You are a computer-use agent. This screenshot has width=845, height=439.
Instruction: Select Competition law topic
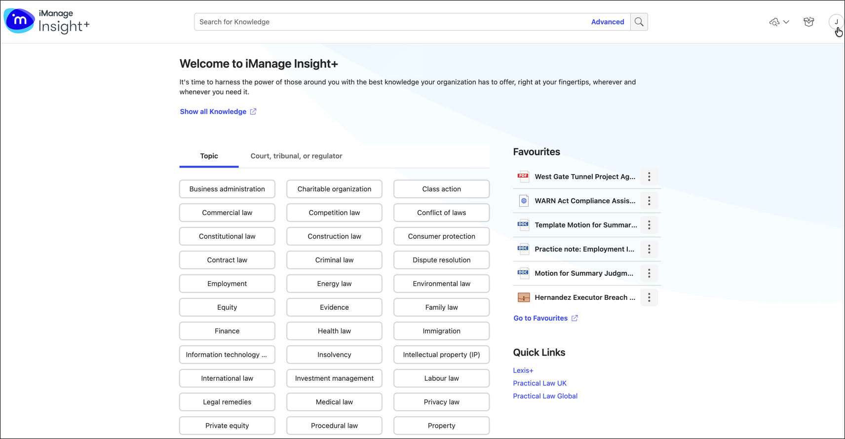point(334,213)
